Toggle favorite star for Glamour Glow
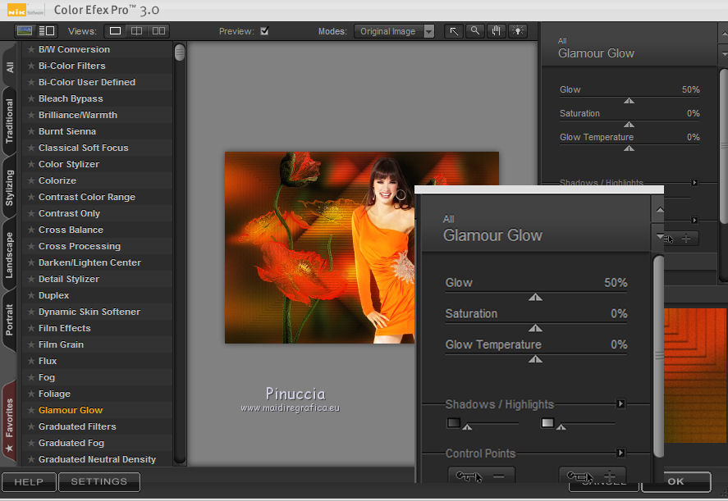The height and width of the screenshot is (501, 728). pyautogui.click(x=31, y=410)
